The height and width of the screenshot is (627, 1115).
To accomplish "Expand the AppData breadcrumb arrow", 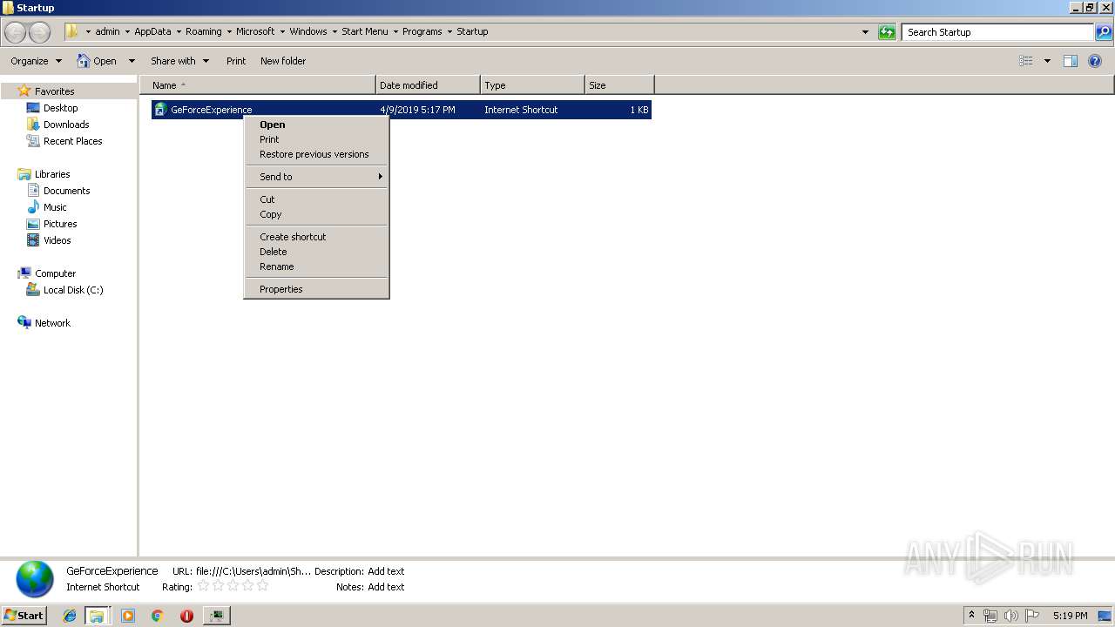I will point(179,31).
